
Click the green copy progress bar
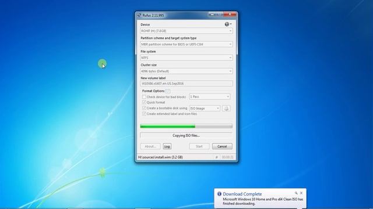click(x=186, y=127)
